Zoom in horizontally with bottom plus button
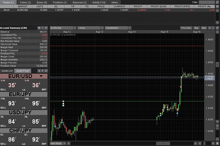This screenshot has width=220, height=146. point(213,143)
